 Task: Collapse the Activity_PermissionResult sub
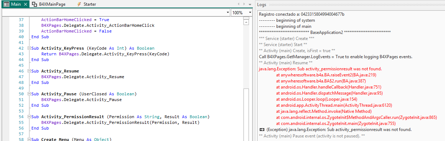29,117
